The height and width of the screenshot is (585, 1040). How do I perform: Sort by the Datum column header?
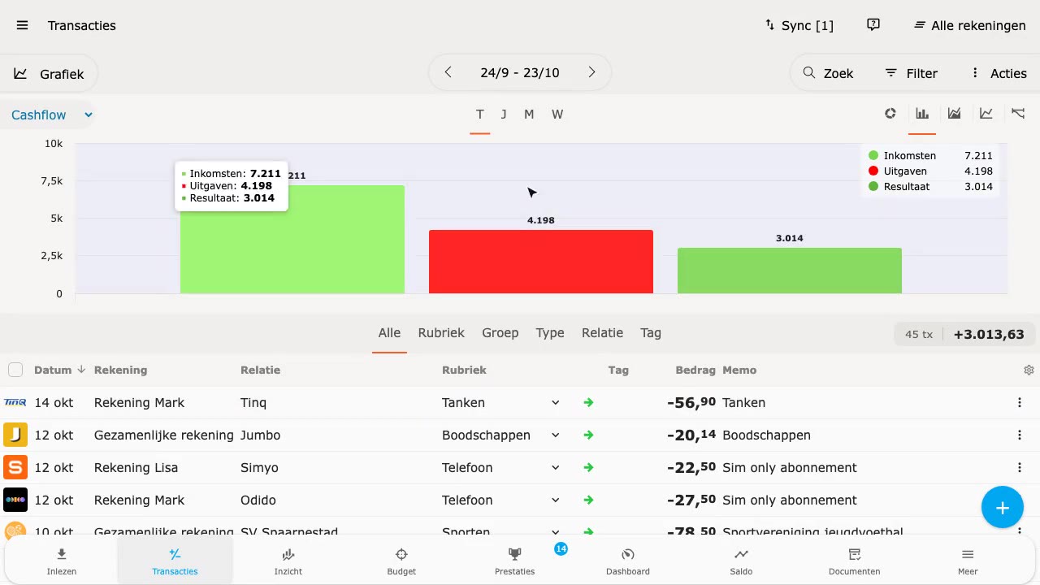tap(59, 370)
